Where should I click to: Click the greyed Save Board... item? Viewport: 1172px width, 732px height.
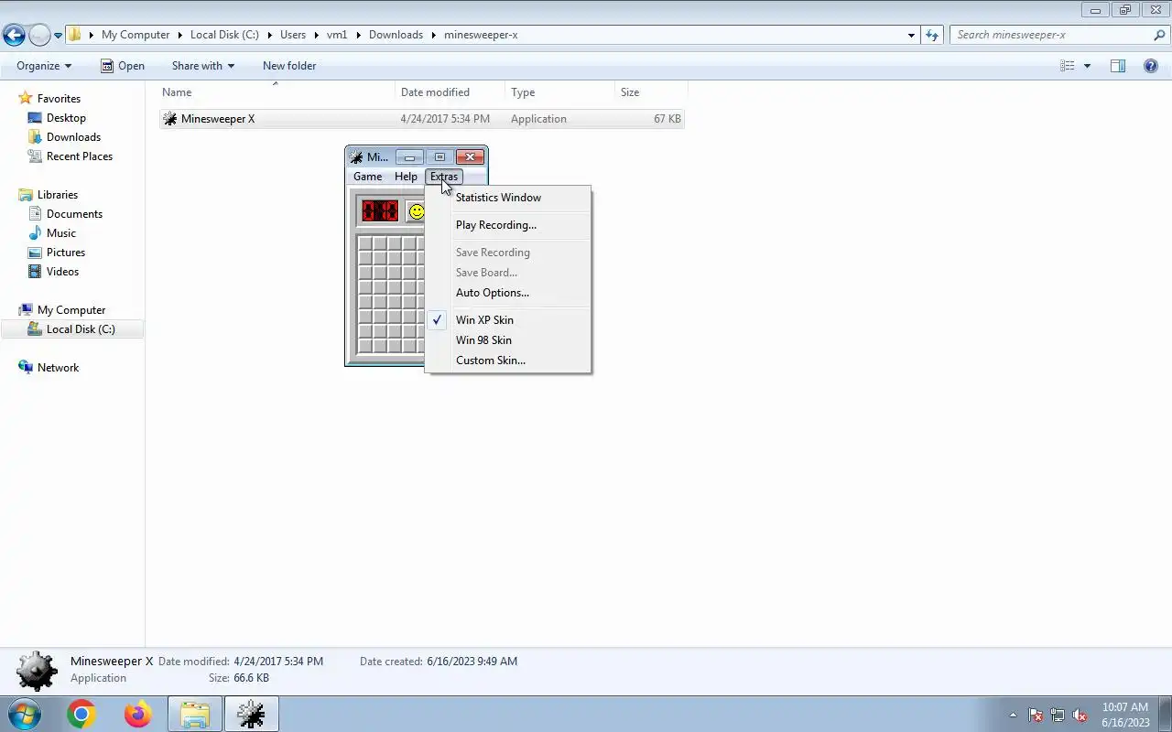tap(508, 273)
